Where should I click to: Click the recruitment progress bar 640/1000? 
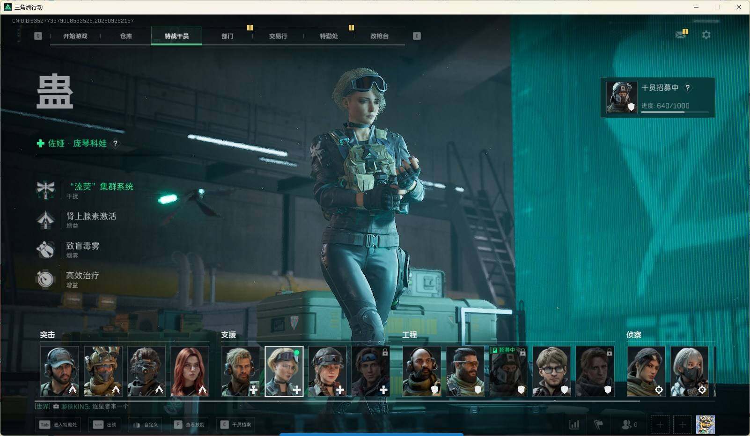click(675, 112)
